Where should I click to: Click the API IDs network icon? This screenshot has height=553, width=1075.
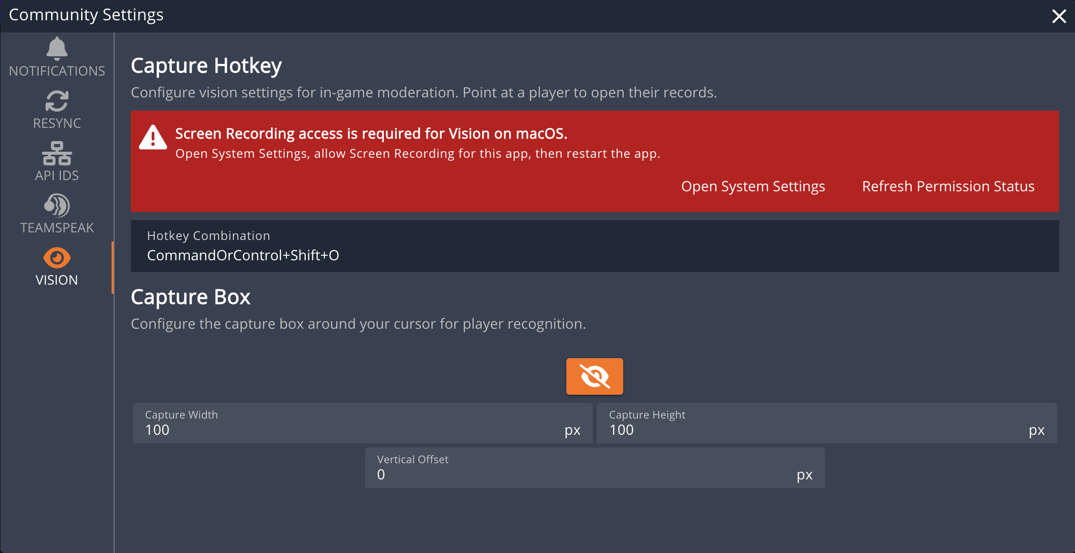click(x=57, y=153)
